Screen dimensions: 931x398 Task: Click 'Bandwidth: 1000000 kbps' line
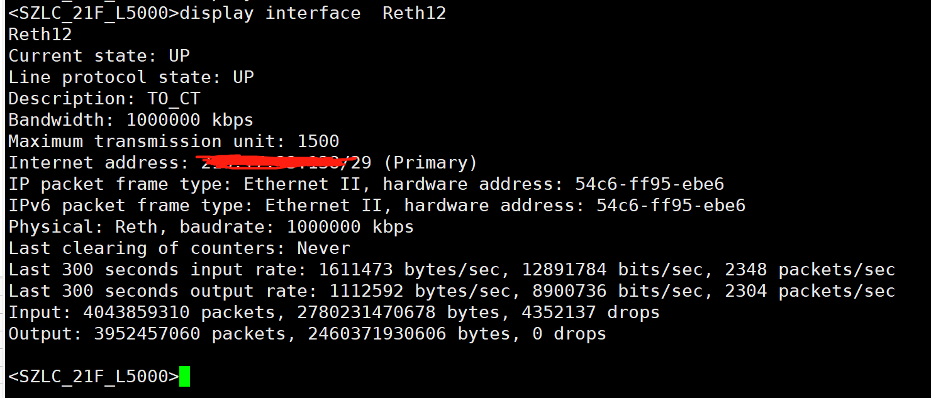click(x=131, y=120)
